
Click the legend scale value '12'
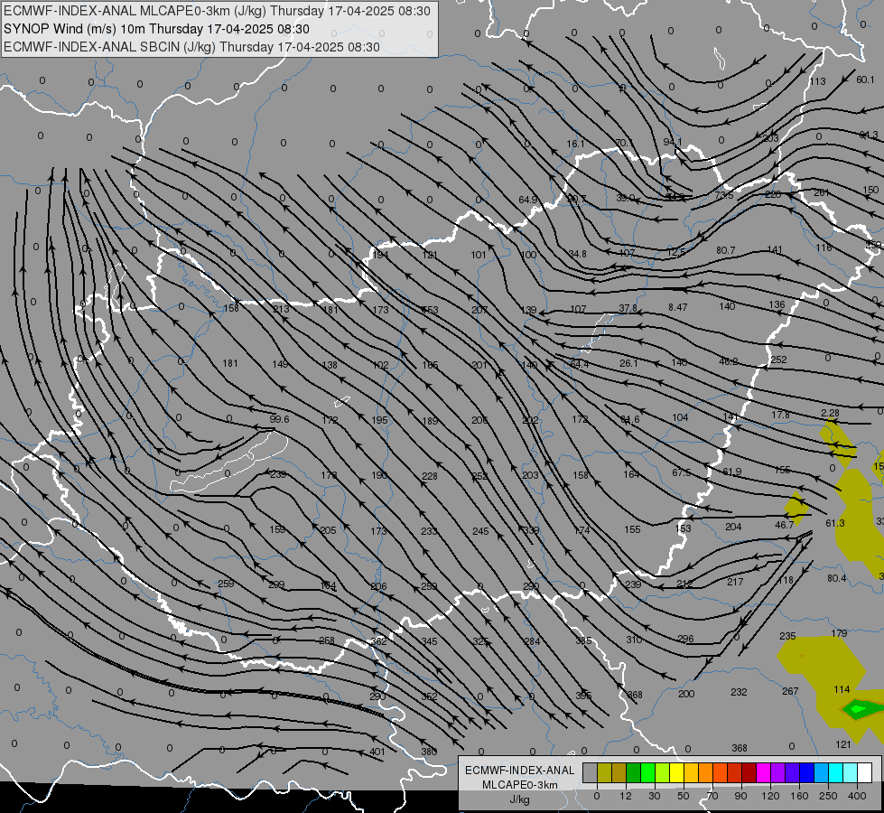tap(625, 796)
